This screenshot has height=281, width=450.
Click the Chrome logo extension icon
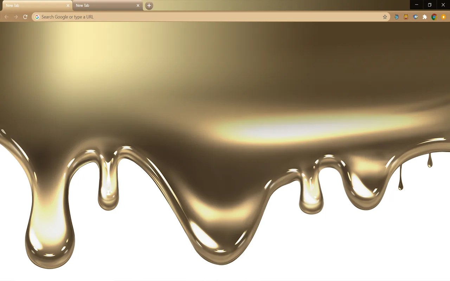[x=434, y=17]
